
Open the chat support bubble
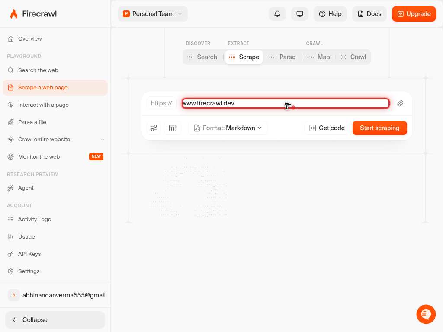pyautogui.click(x=426, y=314)
